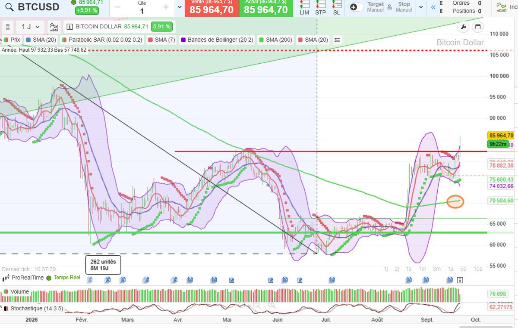518x328 pixels.
Task: Open the Positions counter
Action: tap(466, 11)
